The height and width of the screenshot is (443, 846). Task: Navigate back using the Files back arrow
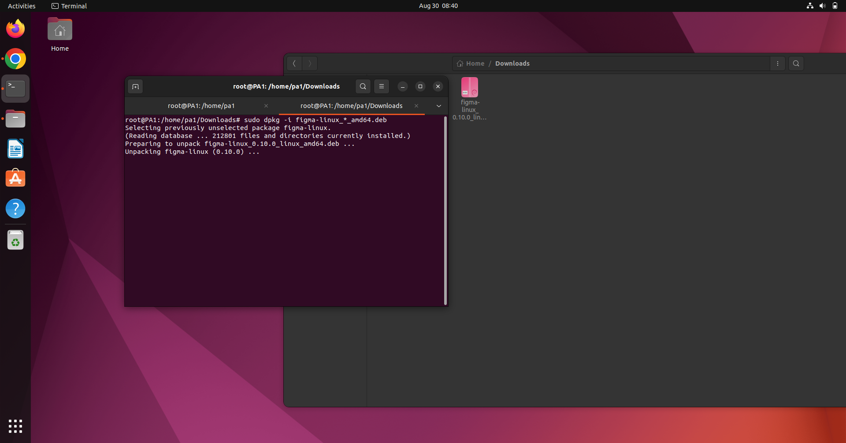click(x=294, y=63)
